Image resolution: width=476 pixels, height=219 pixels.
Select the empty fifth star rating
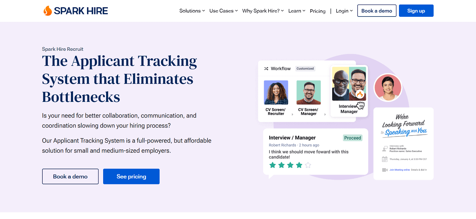tap(308, 165)
